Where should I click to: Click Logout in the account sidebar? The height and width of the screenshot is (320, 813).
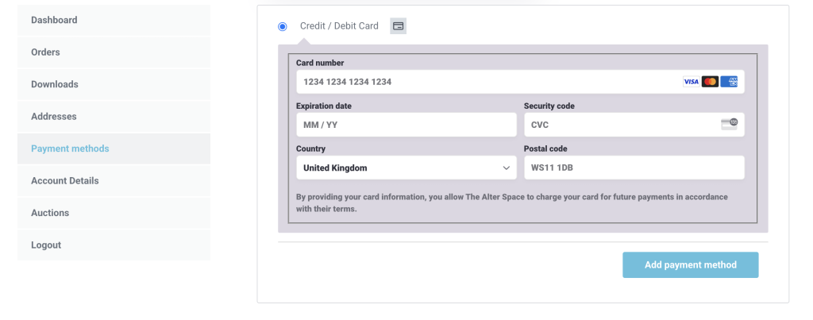tap(114, 245)
